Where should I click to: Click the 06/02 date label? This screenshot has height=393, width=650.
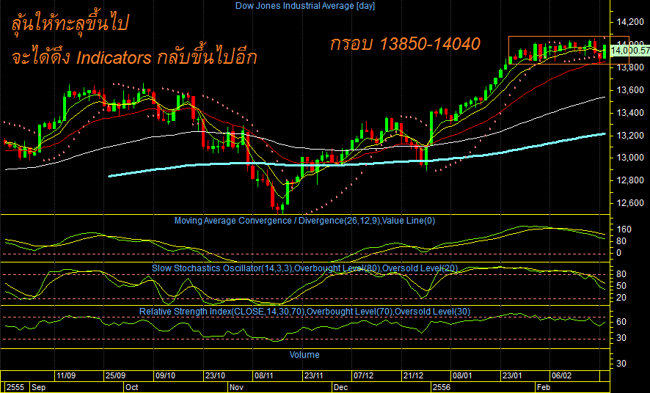(561, 375)
